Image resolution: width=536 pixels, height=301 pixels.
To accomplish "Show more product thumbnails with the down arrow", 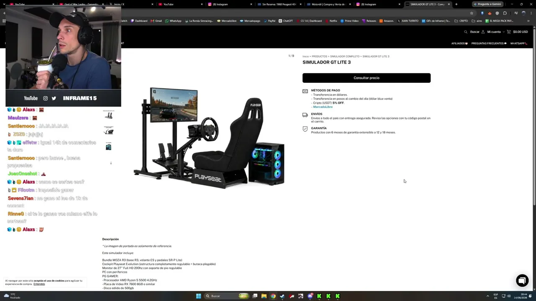I will 111,163.
